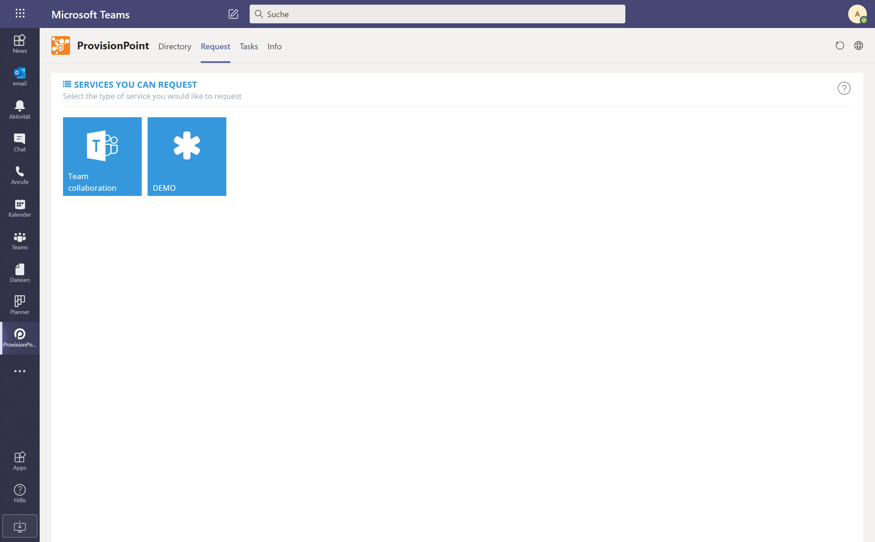The width and height of the screenshot is (875, 542).
Task: Reload the ProvisionPoint tab
Action: [839, 45]
